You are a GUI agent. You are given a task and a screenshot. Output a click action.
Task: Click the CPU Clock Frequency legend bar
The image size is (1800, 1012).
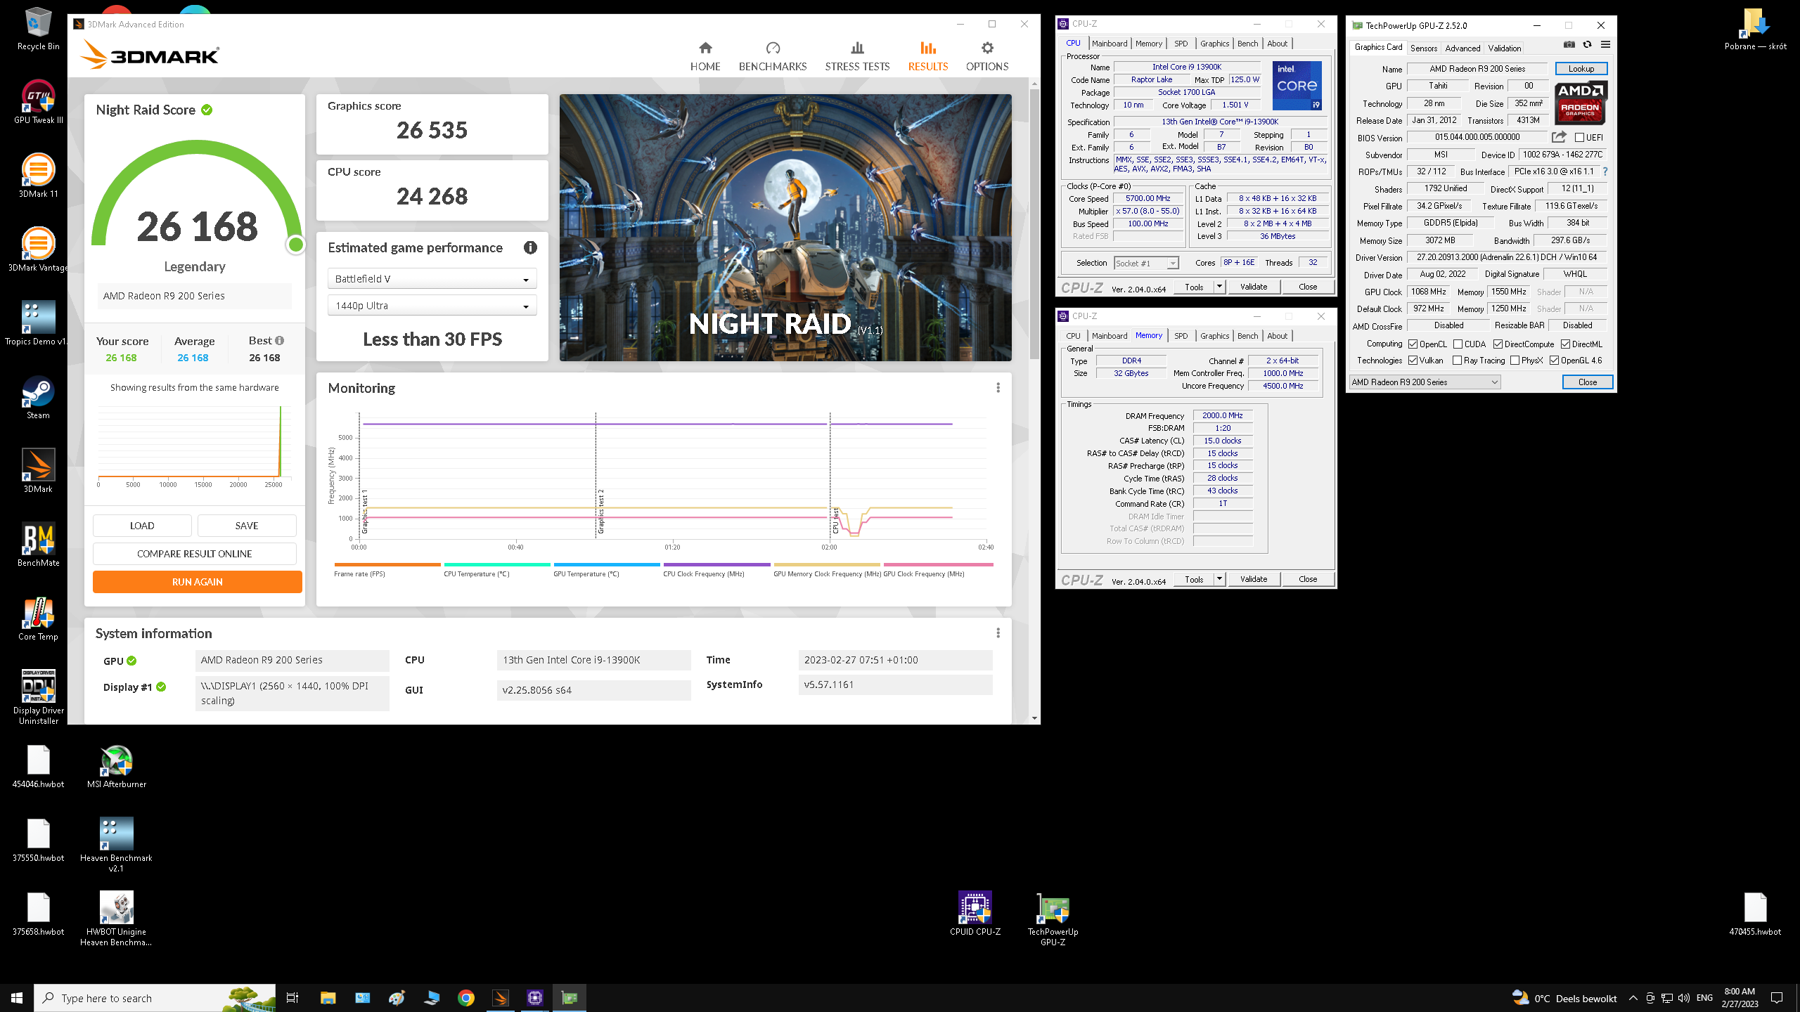716,564
